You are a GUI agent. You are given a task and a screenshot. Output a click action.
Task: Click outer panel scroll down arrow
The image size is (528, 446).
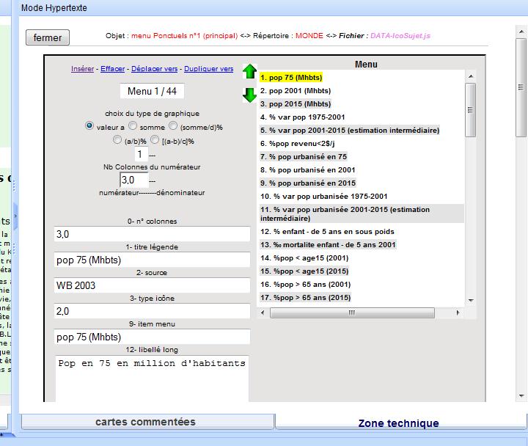[x=521, y=396]
